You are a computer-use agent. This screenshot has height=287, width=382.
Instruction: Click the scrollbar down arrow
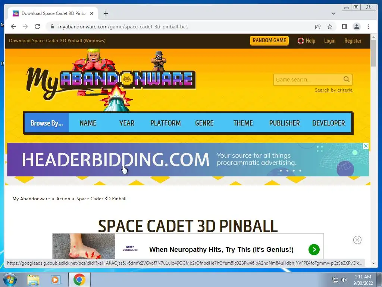(373, 263)
